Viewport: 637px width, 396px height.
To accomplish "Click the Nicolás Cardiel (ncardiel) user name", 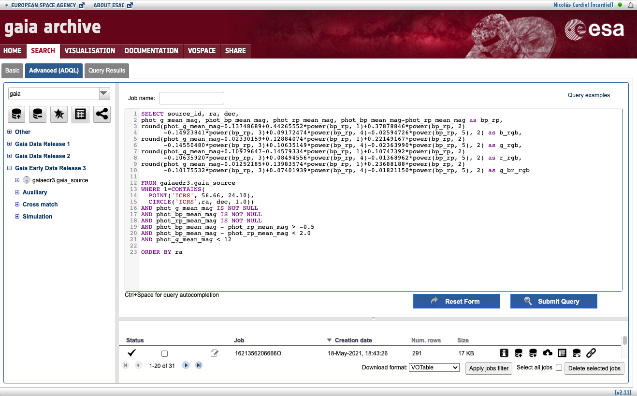I will tap(583, 5).
